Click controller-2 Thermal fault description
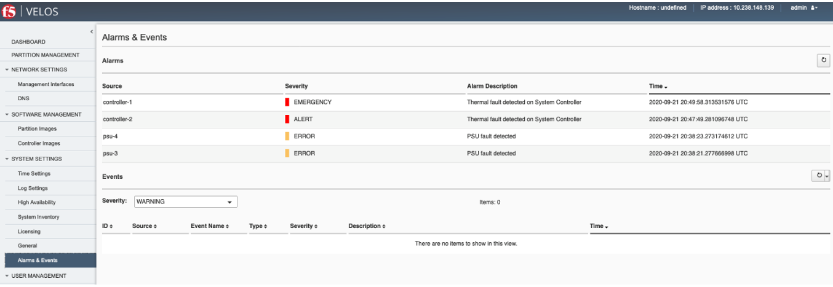The width and height of the screenshot is (833, 287). [x=524, y=119]
